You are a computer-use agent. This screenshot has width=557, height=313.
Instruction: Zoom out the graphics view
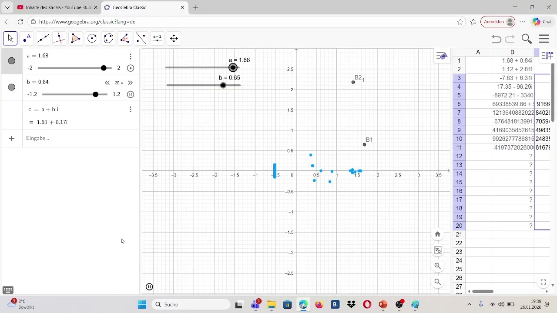[x=438, y=282]
